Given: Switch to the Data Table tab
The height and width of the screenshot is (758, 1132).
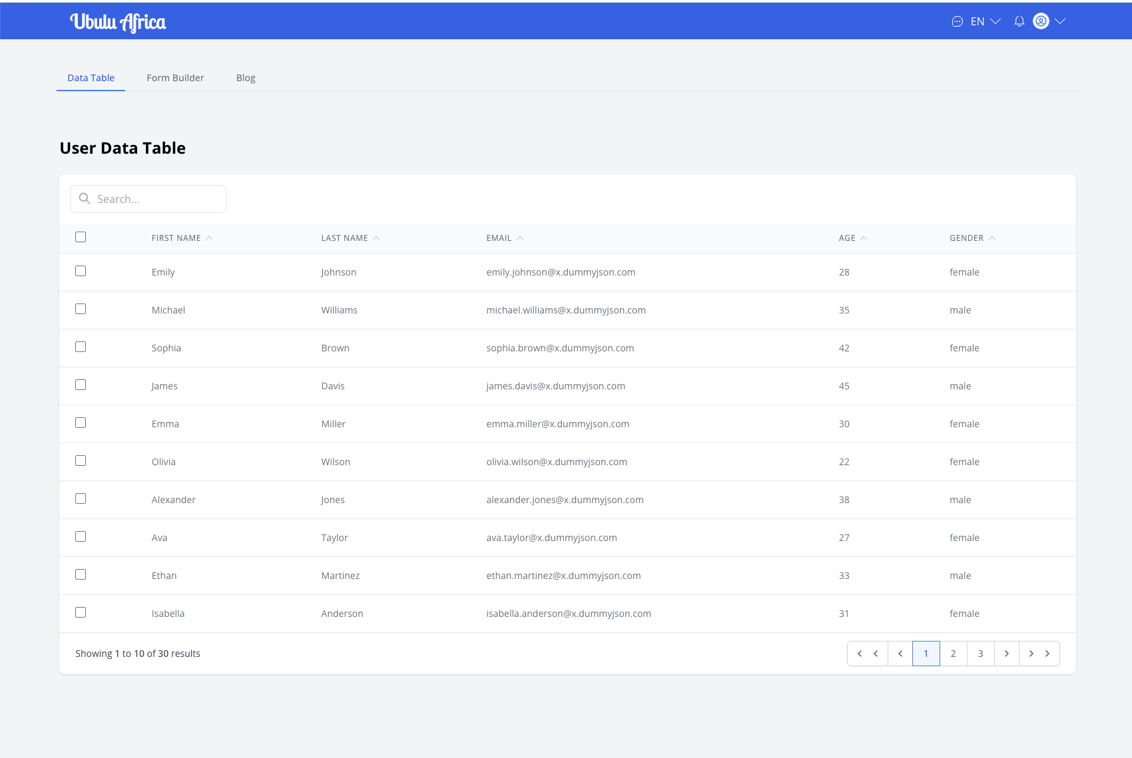Looking at the screenshot, I should tap(91, 78).
